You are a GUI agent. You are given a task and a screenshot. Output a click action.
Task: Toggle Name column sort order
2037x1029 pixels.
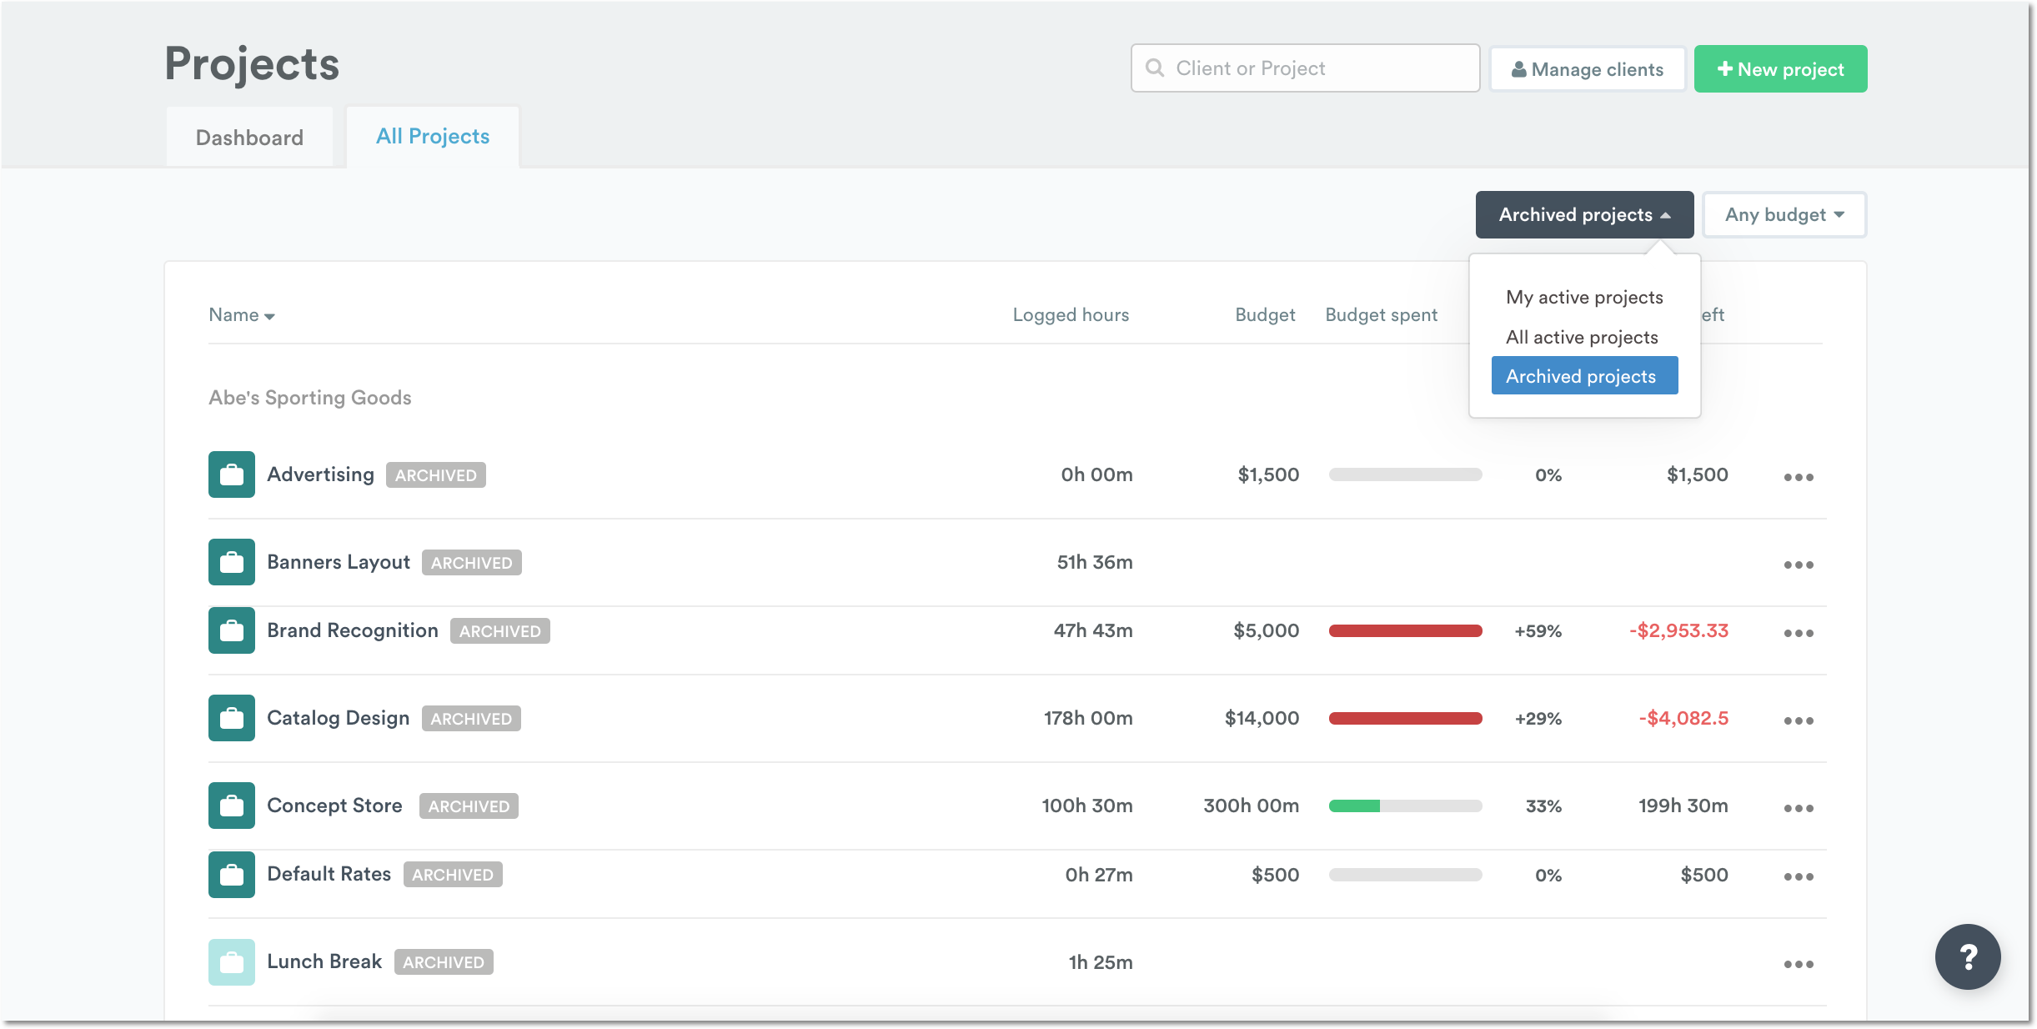coord(241,314)
